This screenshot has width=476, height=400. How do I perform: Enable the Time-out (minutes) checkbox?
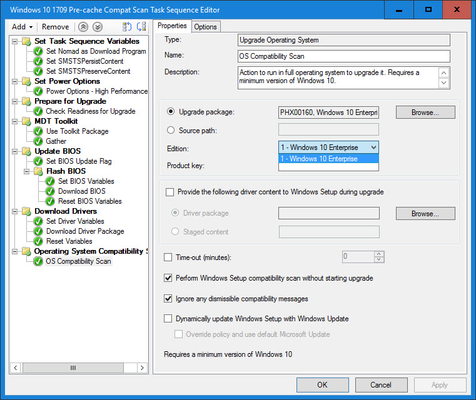point(168,257)
